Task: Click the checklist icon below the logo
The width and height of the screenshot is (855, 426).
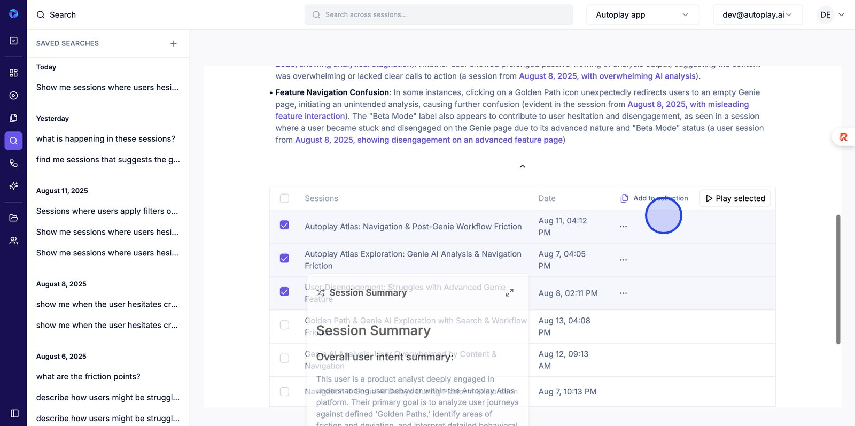Action: pos(14,41)
